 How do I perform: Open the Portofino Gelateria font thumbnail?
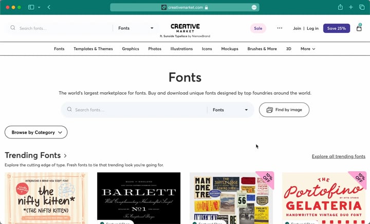324,198
